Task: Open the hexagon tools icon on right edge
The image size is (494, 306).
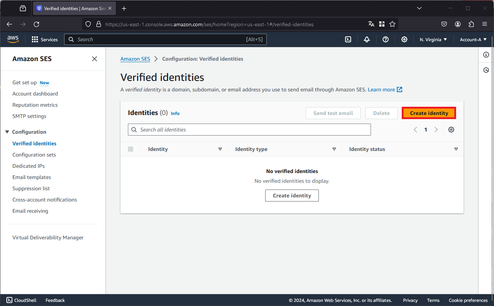Action: [x=486, y=70]
